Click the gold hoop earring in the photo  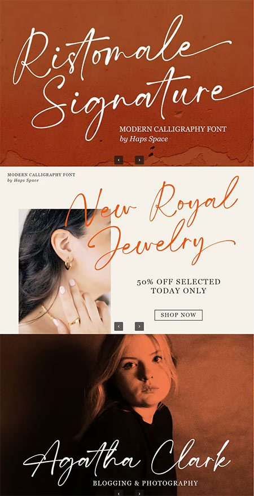coord(68,264)
